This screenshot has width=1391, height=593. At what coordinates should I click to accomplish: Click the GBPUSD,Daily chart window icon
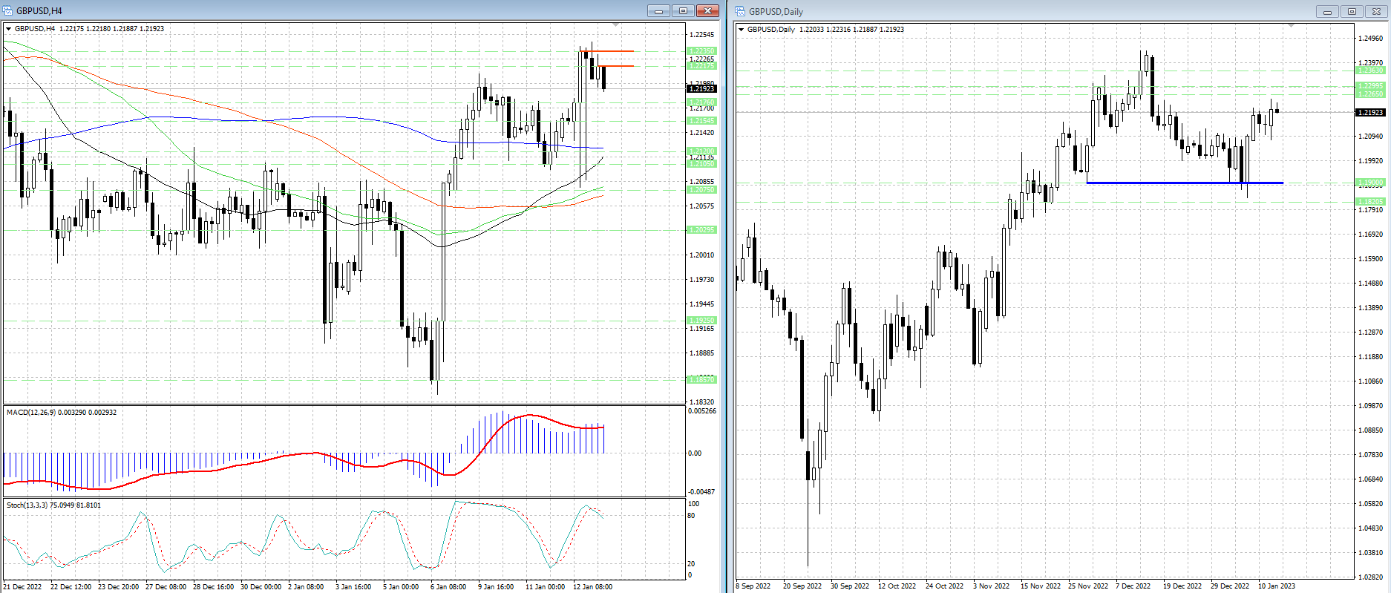coord(740,11)
